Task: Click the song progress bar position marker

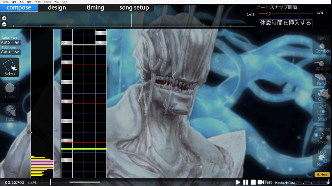Action: tap(50, 182)
